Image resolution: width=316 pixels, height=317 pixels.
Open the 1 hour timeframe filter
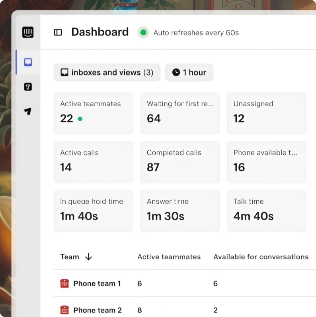click(189, 72)
